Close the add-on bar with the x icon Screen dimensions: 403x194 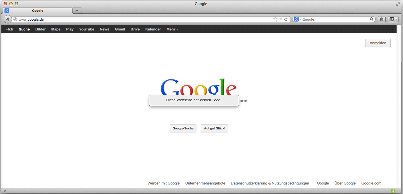5,191
